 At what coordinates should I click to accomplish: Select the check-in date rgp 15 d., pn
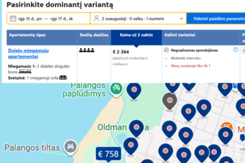[x=30, y=19]
